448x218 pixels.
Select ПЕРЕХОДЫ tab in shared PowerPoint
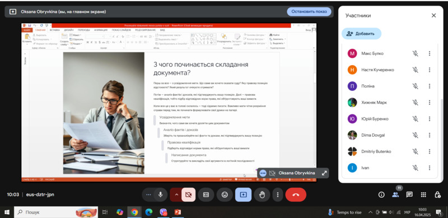83,30
